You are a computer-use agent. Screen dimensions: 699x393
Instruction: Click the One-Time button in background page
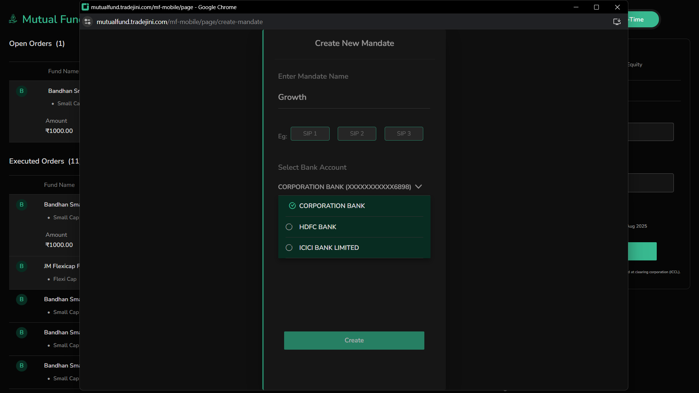(x=643, y=19)
